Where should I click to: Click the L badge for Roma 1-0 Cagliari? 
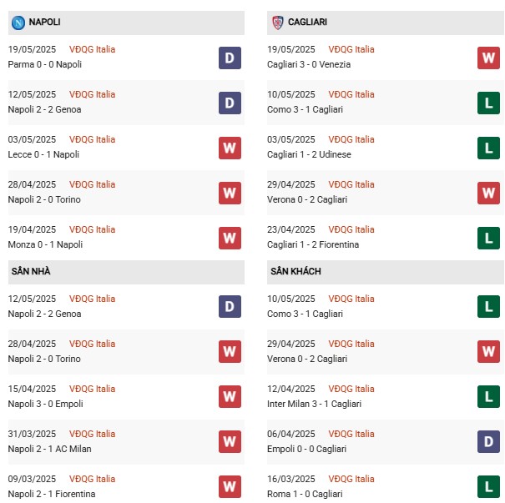pos(488,486)
